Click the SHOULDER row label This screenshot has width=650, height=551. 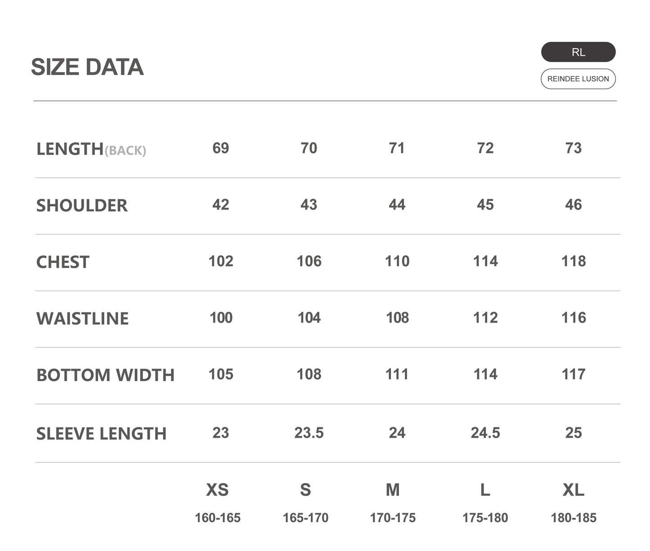[82, 206]
